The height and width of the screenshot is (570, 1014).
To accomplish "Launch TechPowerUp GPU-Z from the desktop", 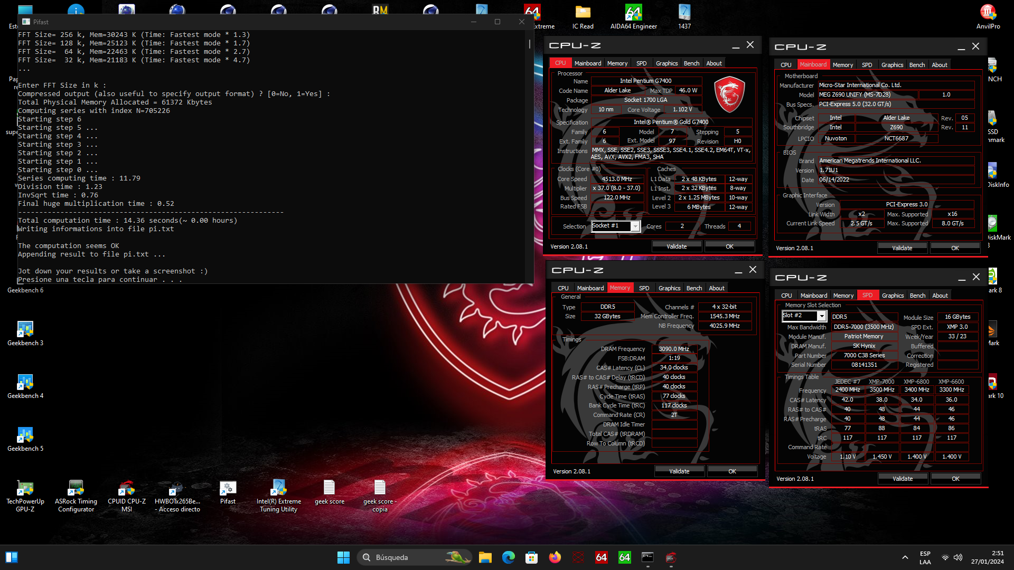I will click(25, 496).
